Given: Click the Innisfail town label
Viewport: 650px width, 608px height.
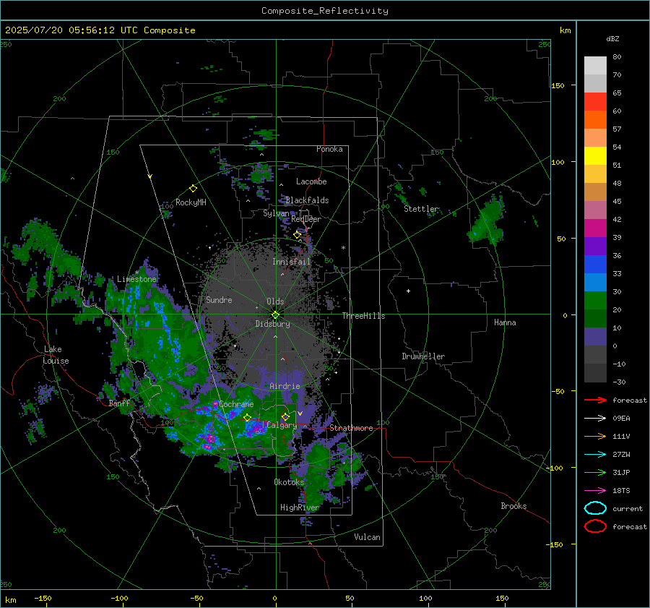Looking at the screenshot, I should (292, 262).
